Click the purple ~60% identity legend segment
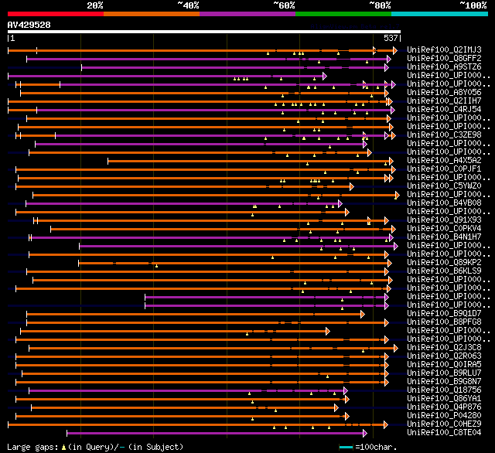The image size is (495, 453). (247, 14)
